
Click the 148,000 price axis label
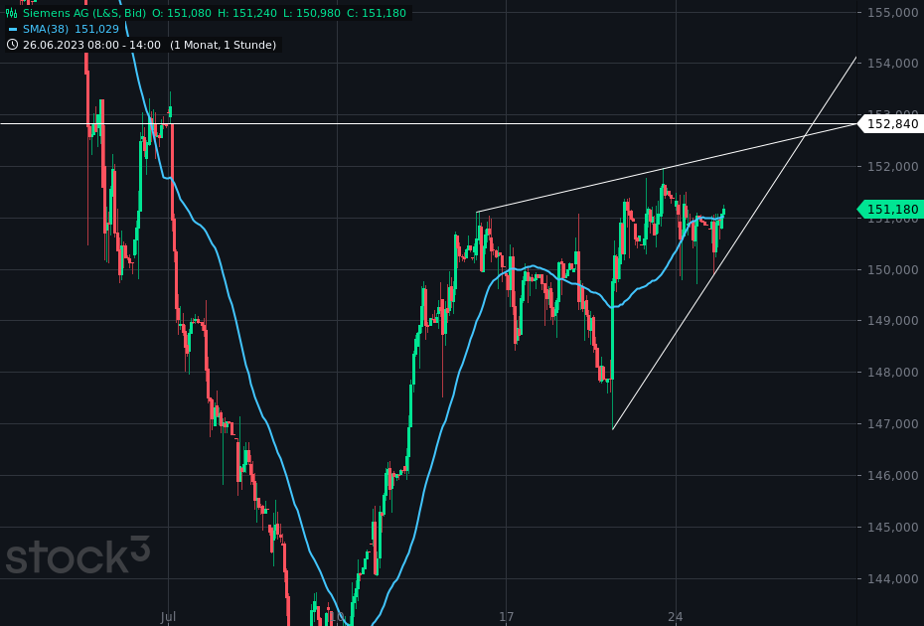pos(893,372)
